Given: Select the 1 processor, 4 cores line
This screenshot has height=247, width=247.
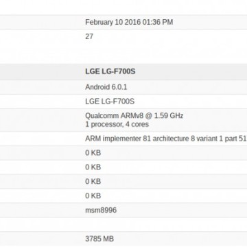Looking at the screenshot, I should pos(117,124).
